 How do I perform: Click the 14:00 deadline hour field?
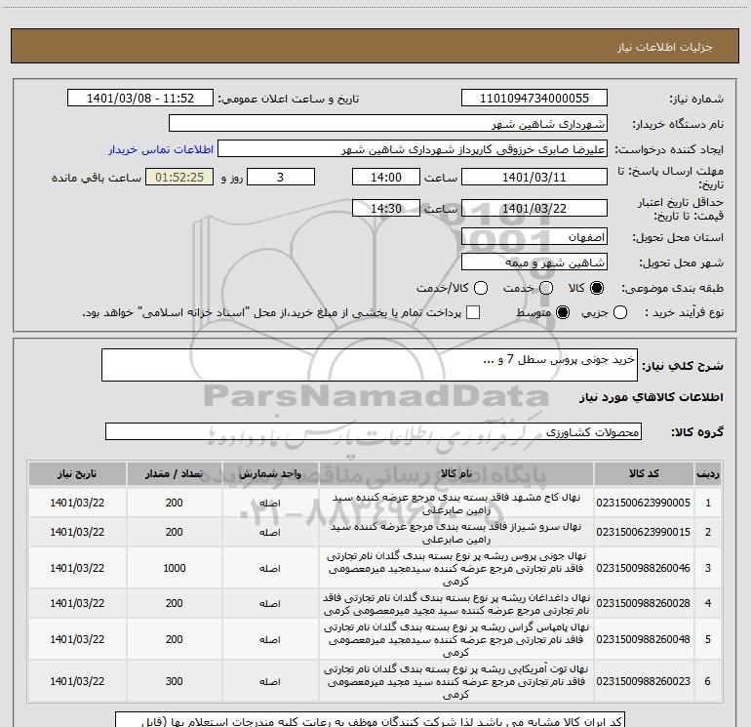[386, 177]
